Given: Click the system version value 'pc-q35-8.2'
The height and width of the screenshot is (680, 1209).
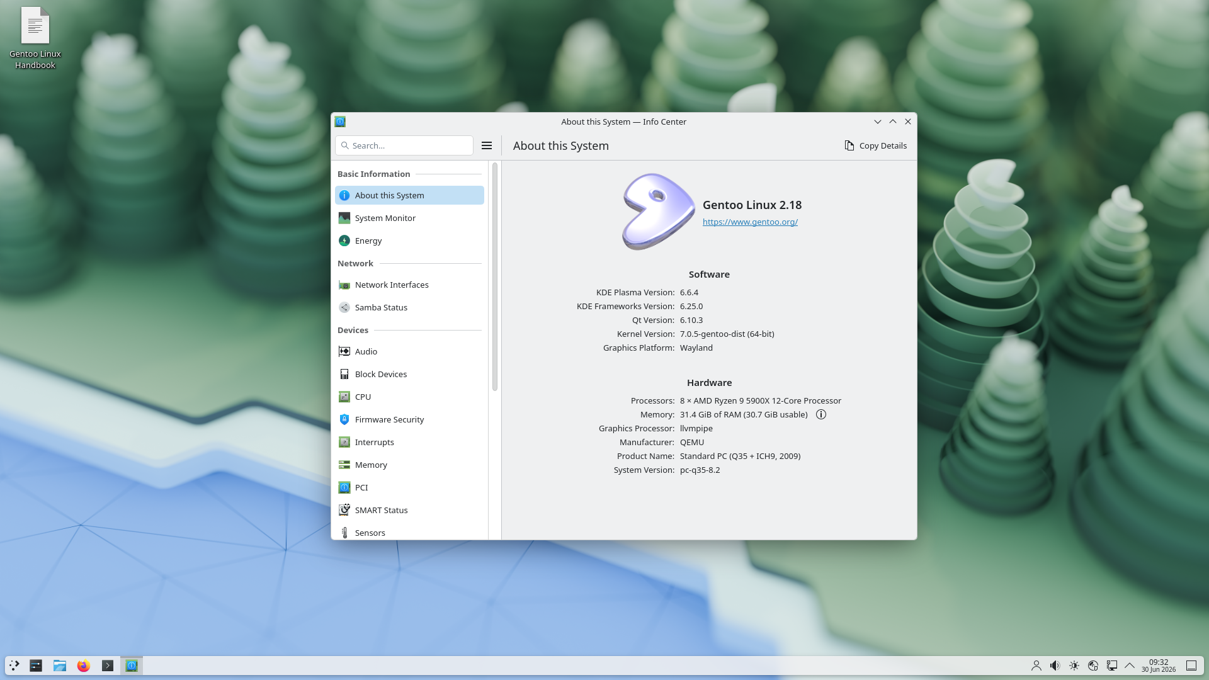Looking at the screenshot, I should click(x=700, y=470).
